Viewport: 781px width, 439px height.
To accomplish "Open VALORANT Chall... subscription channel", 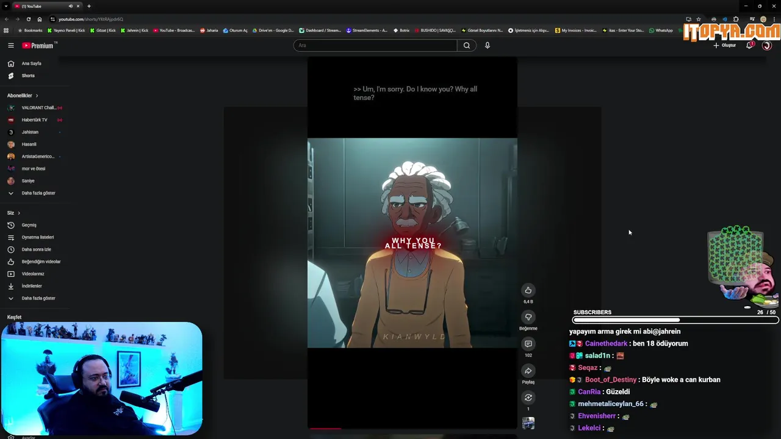I will point(35,108).
